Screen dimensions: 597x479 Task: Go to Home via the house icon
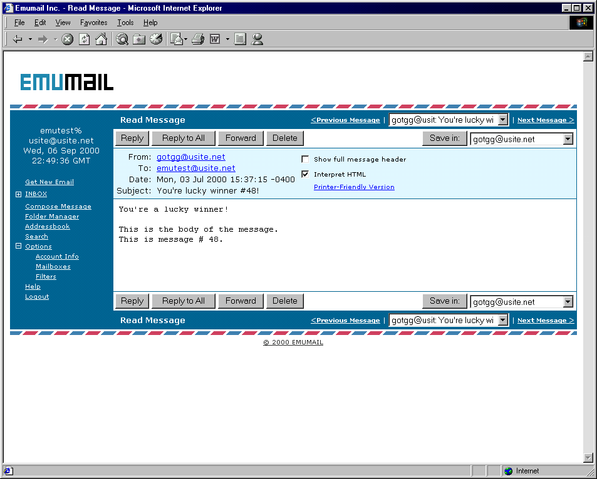tap(101, 39)
